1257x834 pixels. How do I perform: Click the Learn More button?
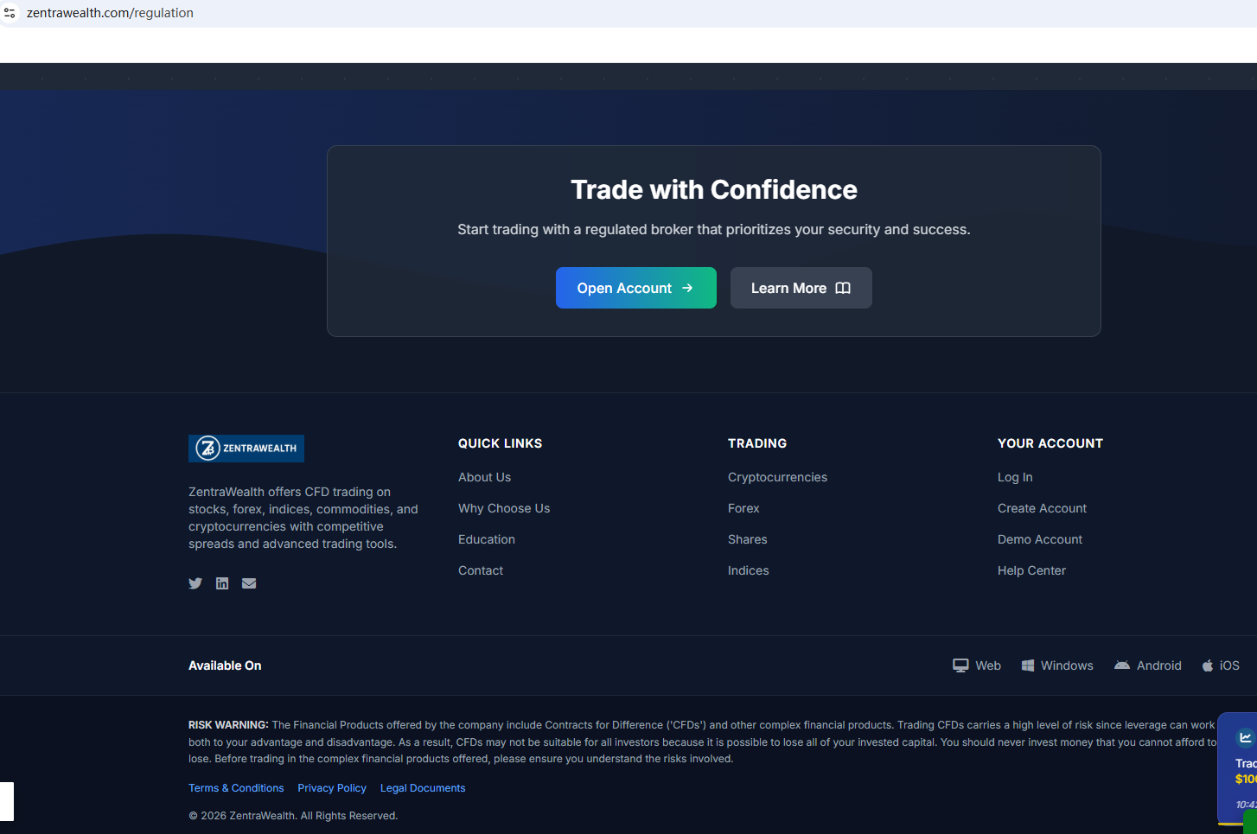tap(801, 288)
